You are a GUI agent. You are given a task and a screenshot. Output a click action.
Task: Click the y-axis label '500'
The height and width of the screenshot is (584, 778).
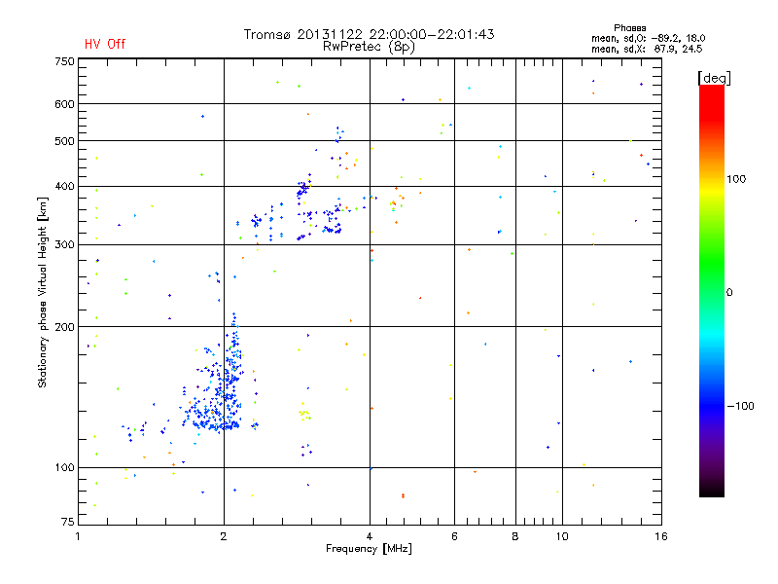64,141
